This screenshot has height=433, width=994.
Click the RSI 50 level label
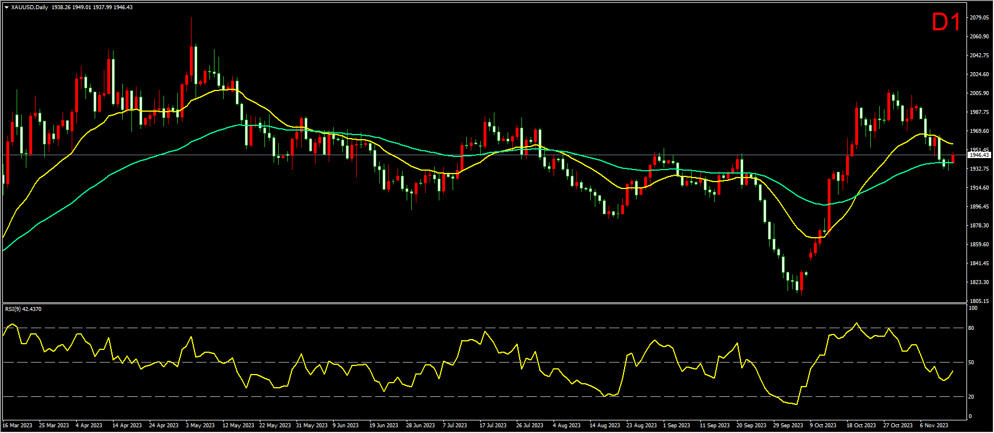click(971, 363)
